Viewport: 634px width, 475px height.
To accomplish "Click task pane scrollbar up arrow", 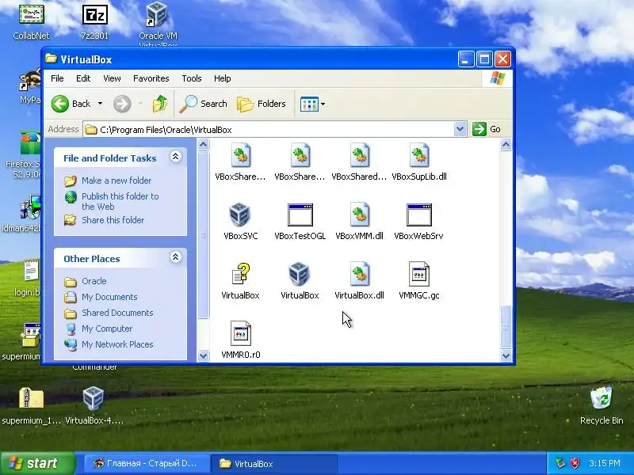I will pyautogui.click(x=204, y=145).
